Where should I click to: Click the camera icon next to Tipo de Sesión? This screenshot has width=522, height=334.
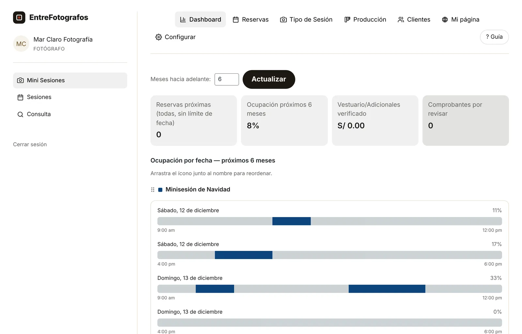pos(284,20)
